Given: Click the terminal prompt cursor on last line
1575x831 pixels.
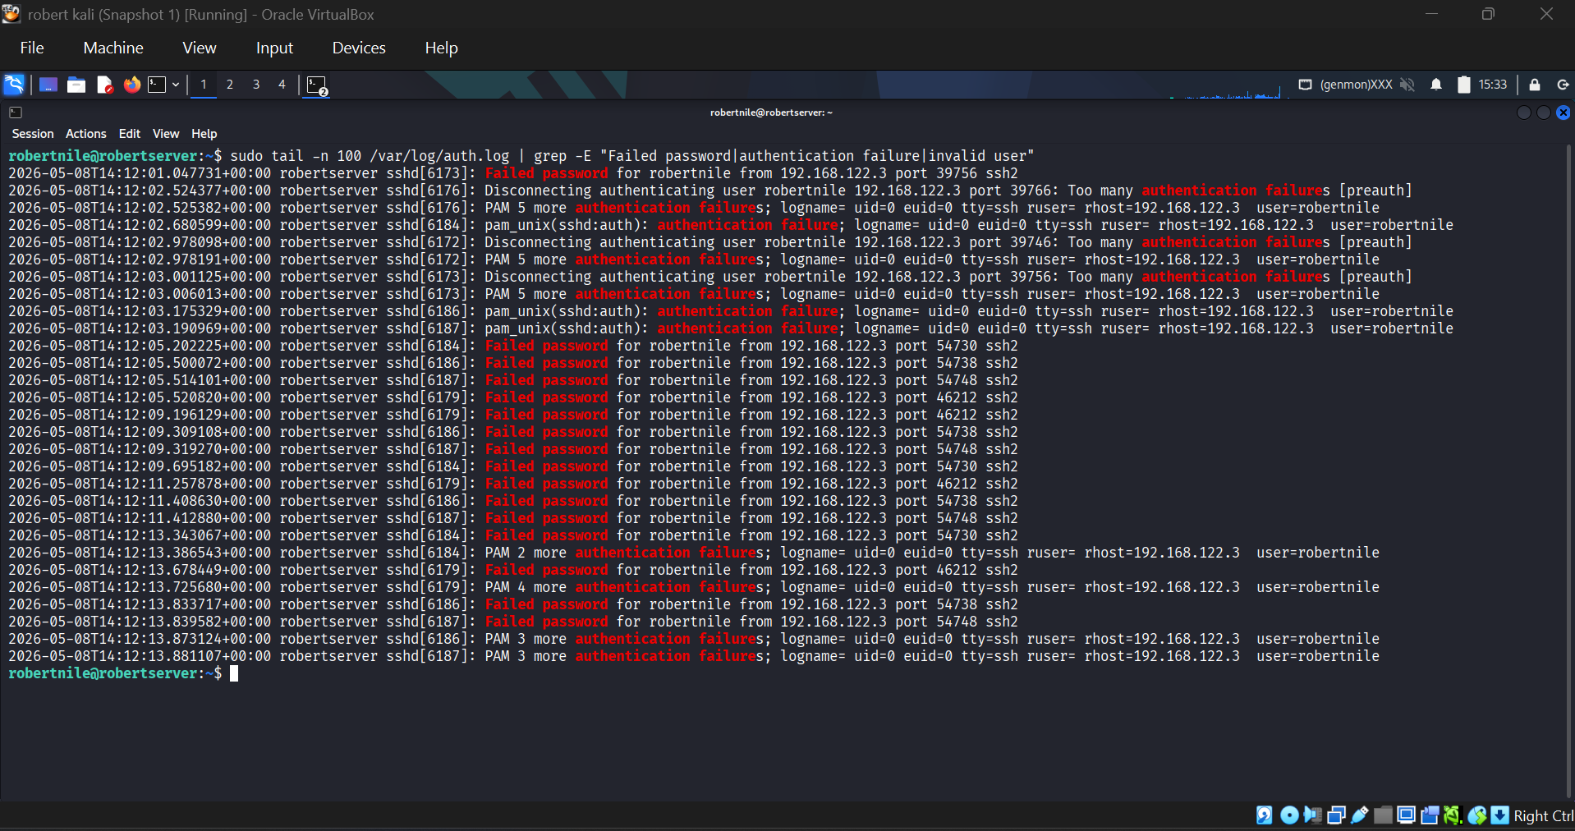Looking at the screenshot, I should (x=234, y=673).
